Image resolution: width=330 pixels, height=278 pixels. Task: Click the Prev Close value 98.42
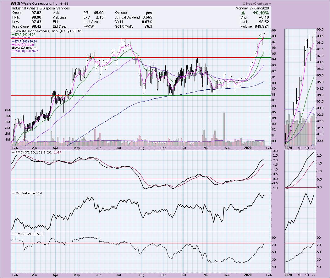coord(36,26)
